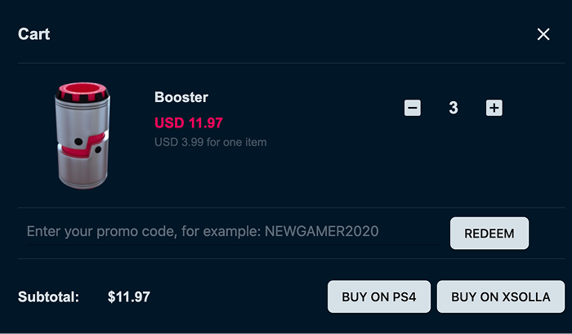This screenshot has width=572, height=334.
Task: Select the quantity value 3
Action: 454,108
